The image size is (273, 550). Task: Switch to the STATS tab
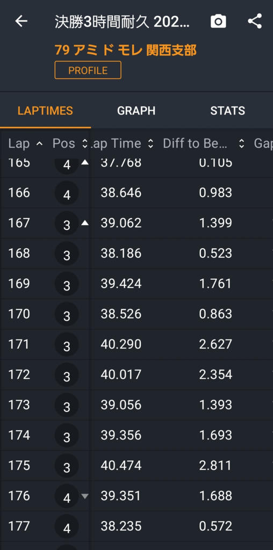pos(228,111)
